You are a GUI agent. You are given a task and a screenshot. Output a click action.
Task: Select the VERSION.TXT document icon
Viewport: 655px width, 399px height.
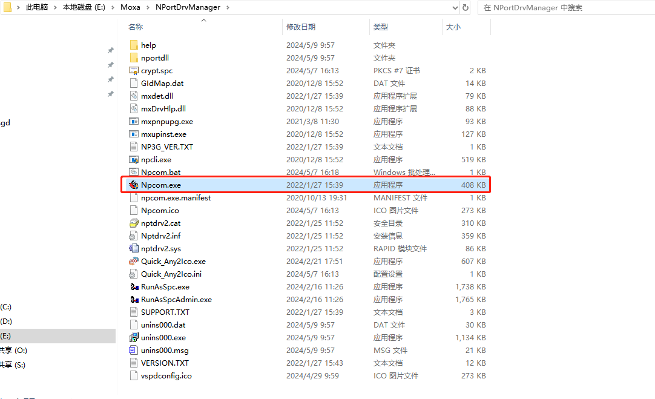[x=134, y=363]
